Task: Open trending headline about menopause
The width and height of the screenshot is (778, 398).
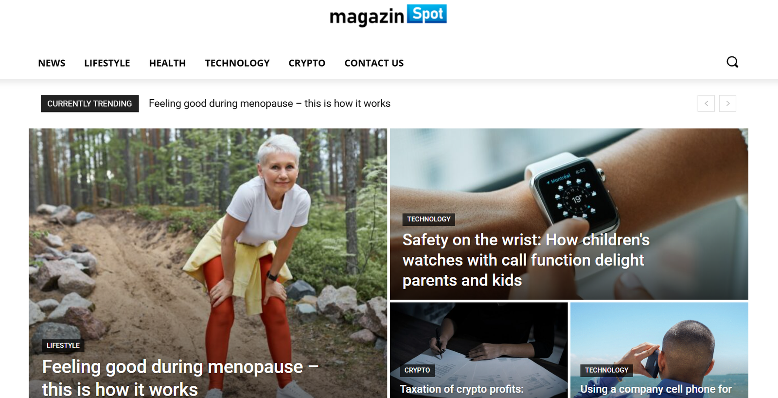Action: [x=269, y=104]
